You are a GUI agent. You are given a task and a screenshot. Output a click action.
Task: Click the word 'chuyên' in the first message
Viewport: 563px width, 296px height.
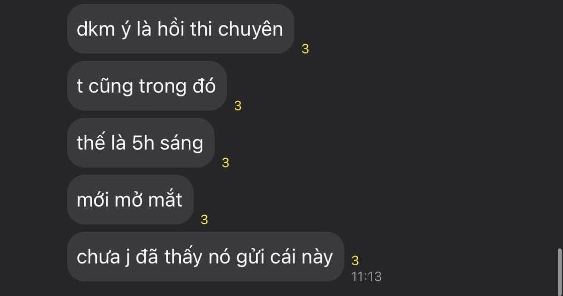[x=251, y=30]
